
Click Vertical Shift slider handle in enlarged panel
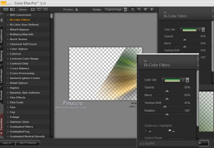click(x=165, y=107)
